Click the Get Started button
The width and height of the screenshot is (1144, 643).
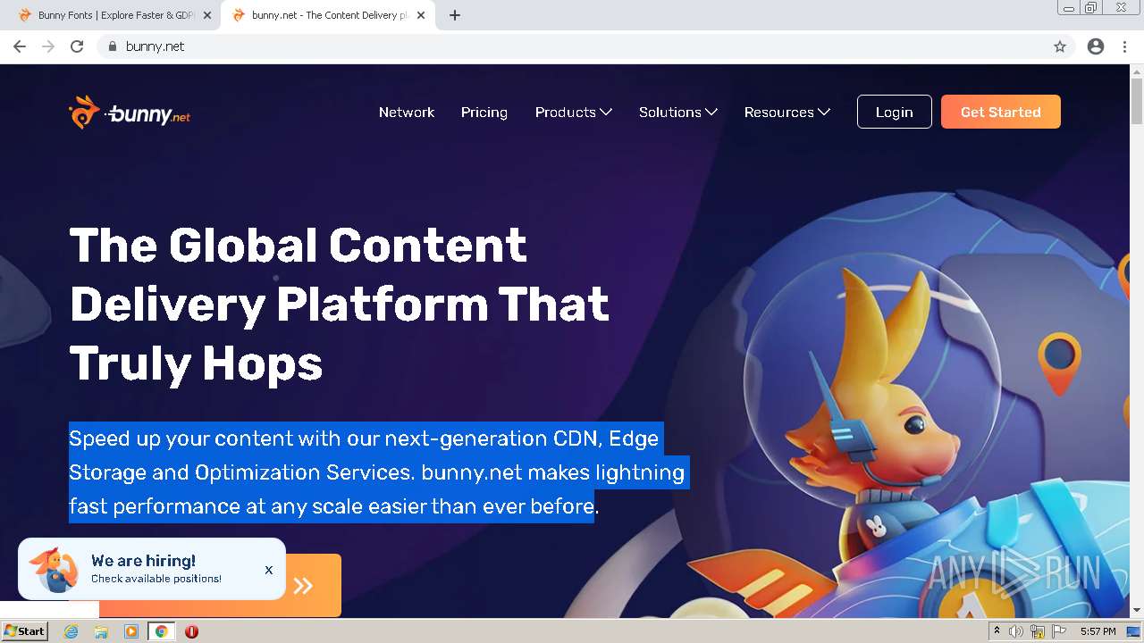click(x=1000, y=112)
